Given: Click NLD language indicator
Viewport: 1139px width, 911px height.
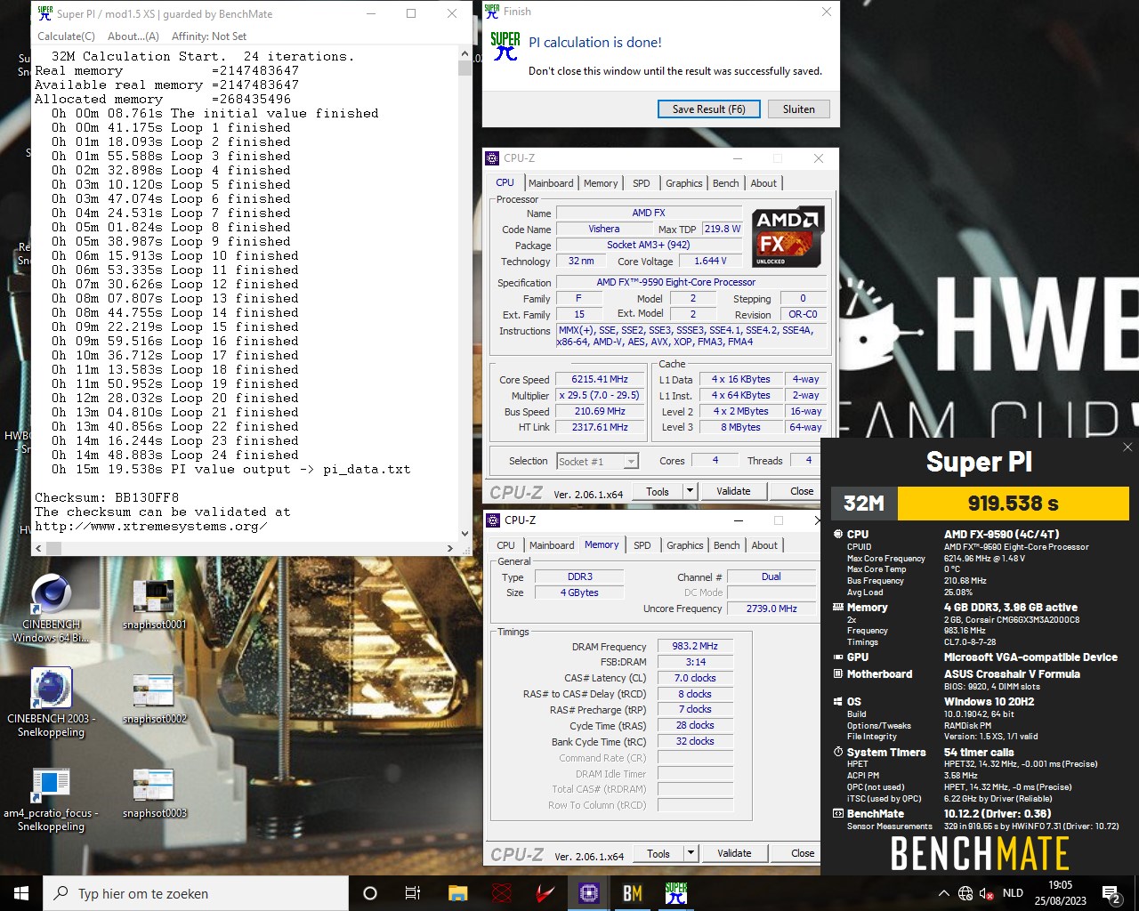Looking at the screenshot, I should pyautogui.click(x=1013, y=893).
